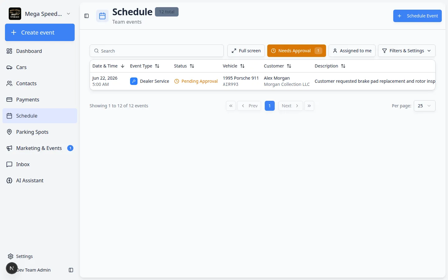The width and height of the screenshot is (448, 280).
Task: Sort by the Vehicle column
Action: pos(234,66)
